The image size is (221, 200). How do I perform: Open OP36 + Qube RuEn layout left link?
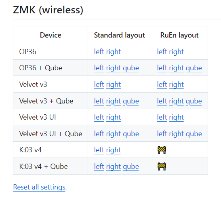[162, 68]
